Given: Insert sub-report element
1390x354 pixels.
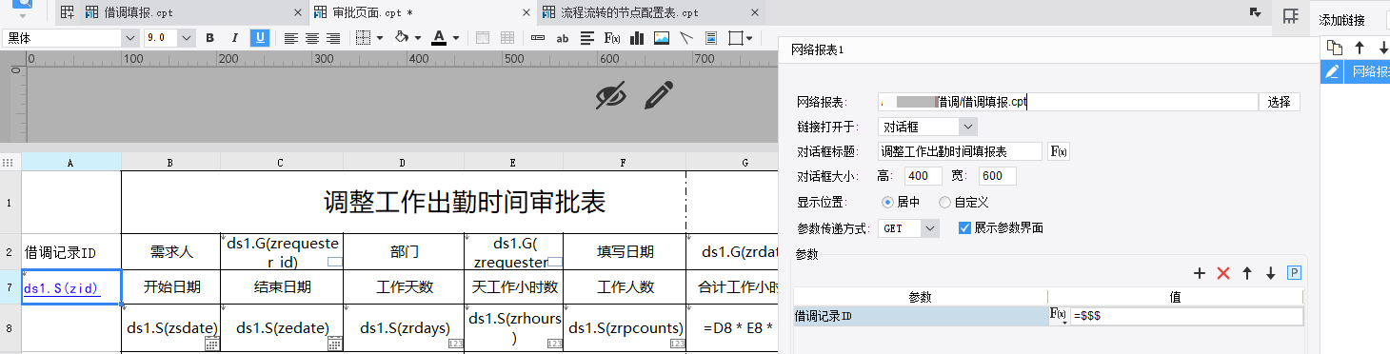Looking at the screenshot, I should click(x=711, y=38).
